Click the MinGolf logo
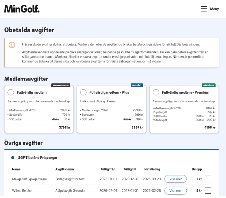Image resolution: width=226 pixels, height=198 pixels. tap(22, 9)
